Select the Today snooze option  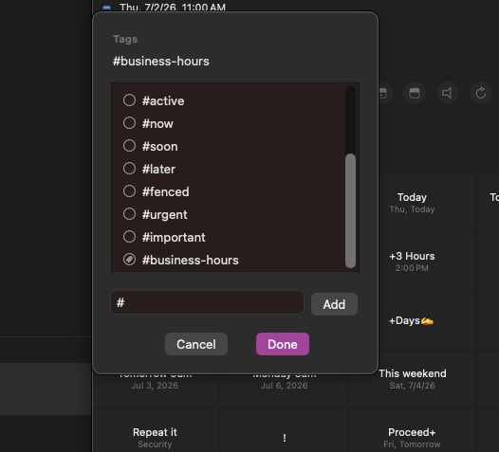click(412, 203)
